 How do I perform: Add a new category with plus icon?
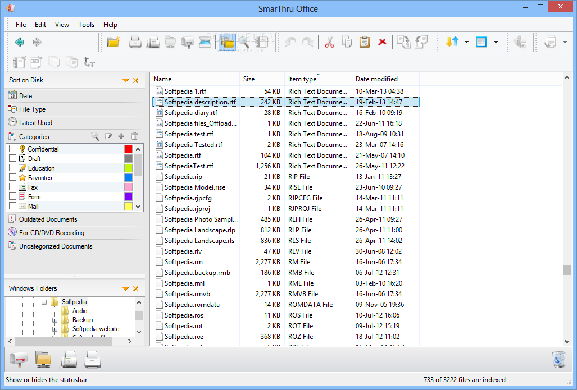[x=121, y=136]
